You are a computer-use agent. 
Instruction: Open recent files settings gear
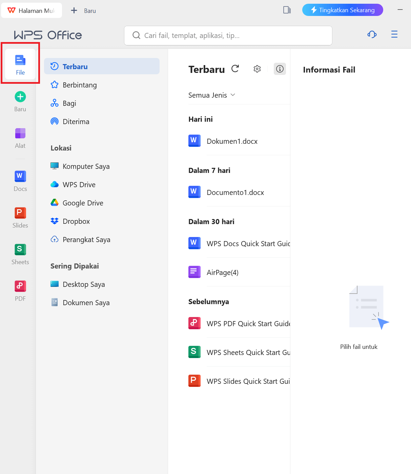[x=257, y=68]
